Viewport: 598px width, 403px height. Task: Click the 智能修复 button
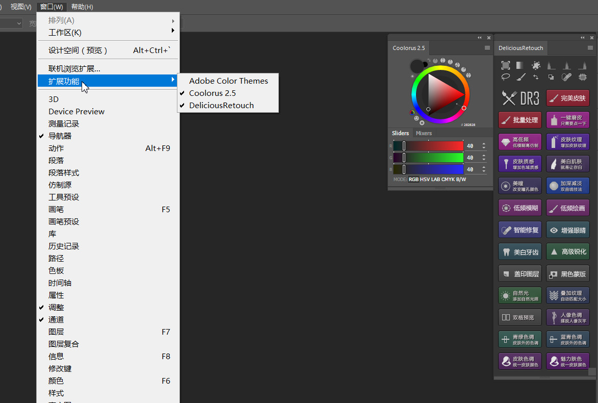click(x=520, y=230)
